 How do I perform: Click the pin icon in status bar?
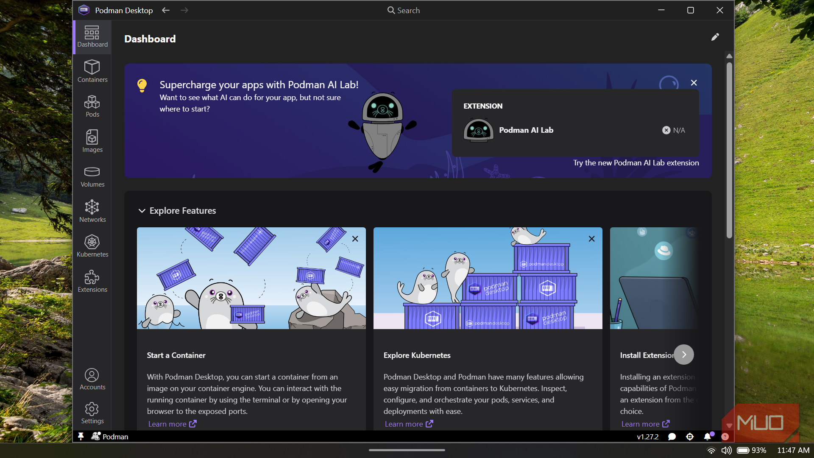(x=81, y=436)
